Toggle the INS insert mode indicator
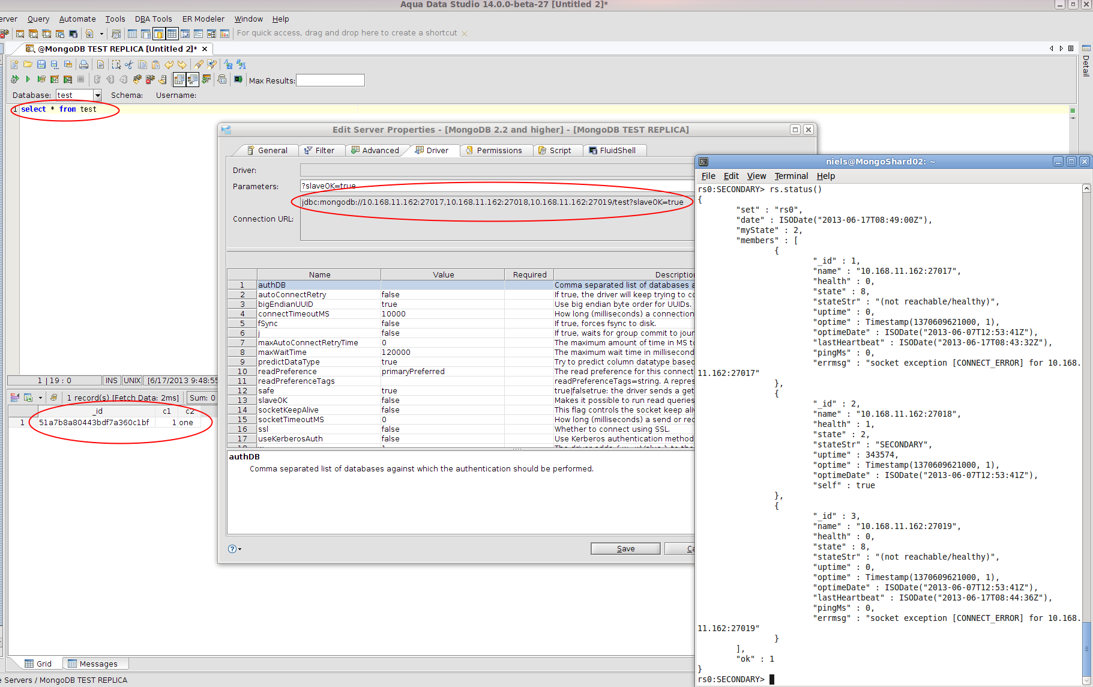This screenshot has width=1093, height=687. pyautogui.click(x=111, y=380)
